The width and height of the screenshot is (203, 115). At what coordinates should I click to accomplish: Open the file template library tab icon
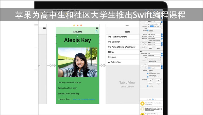(147, 99)
